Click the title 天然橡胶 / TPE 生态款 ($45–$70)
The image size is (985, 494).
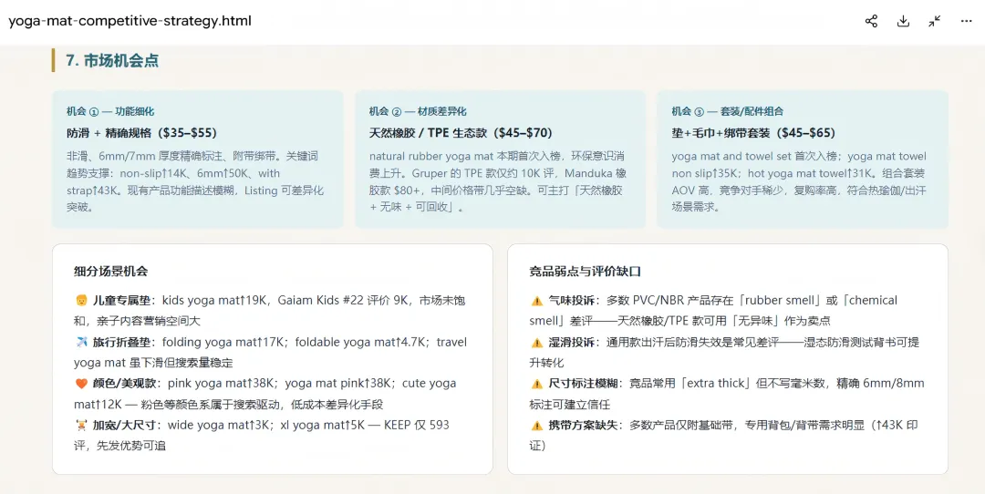(x=461, y=133)
